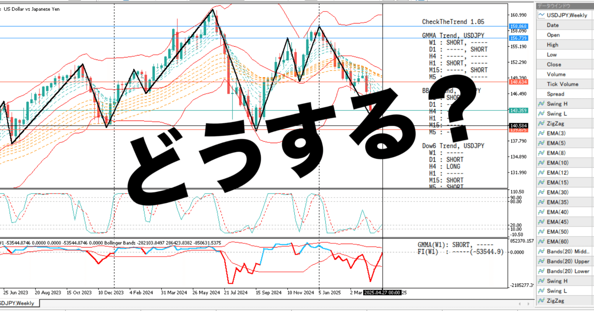Click the 2025.04.27 00:00 date marker

382,293
